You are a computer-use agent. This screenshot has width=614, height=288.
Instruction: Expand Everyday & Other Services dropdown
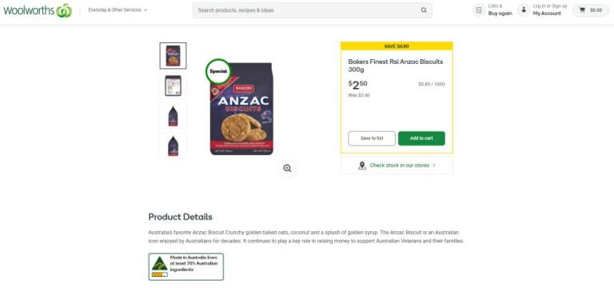[x=118, y=10]
